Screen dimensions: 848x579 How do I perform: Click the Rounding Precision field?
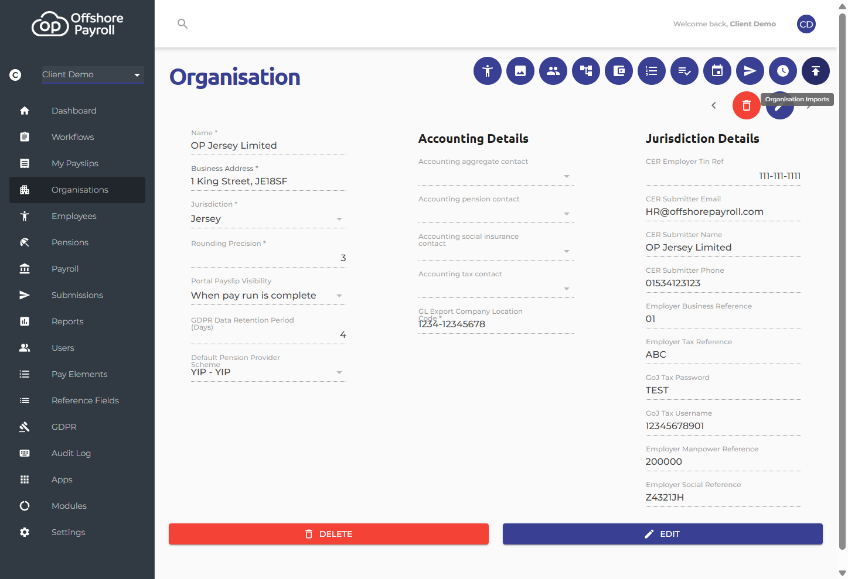pyautogui.click(x=268, y=258)
